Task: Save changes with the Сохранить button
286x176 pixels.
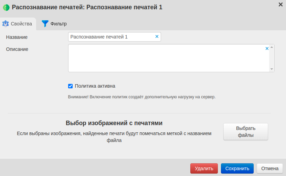Action: 237,168
